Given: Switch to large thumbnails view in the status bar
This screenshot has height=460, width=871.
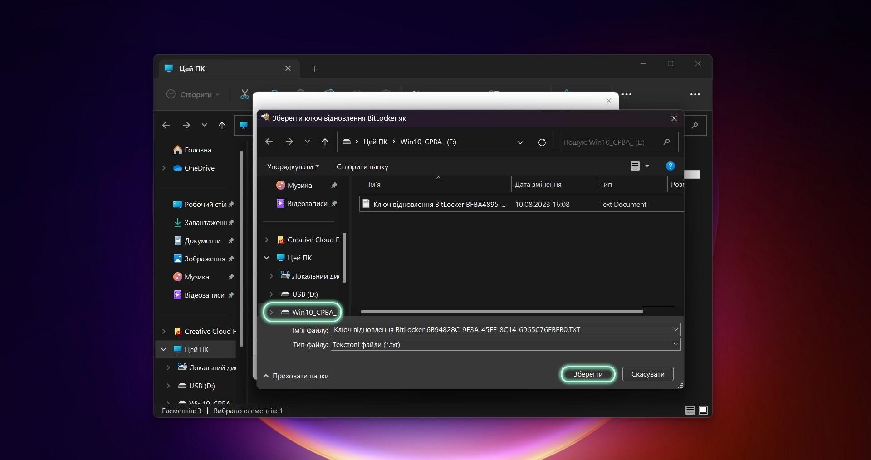Looking at the screenshot, I should tap(703, 411).
